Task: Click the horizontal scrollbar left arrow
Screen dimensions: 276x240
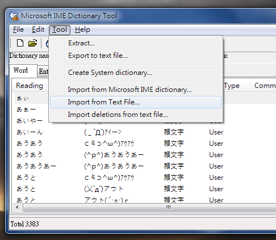Action: tap(18, 208)
